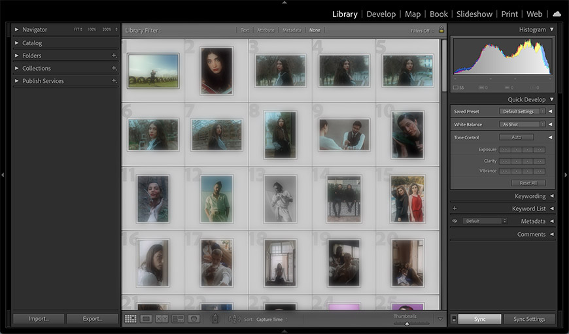Select None in the Library Filter bar

(x=315, y=30)
